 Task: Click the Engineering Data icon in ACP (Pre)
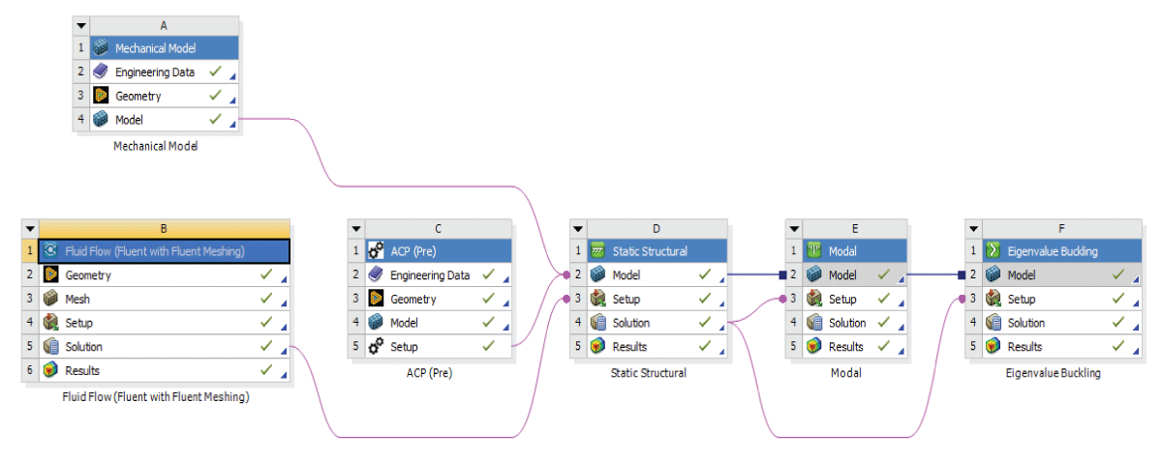376,275
